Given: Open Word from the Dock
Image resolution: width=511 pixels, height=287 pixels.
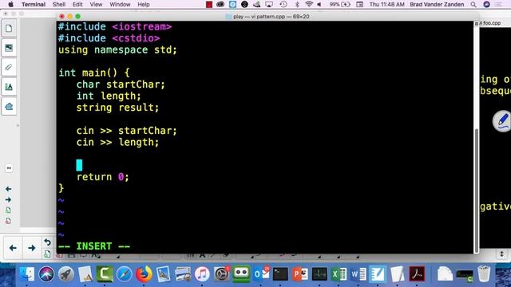Looking at the screenshot, I should (358, 274).
